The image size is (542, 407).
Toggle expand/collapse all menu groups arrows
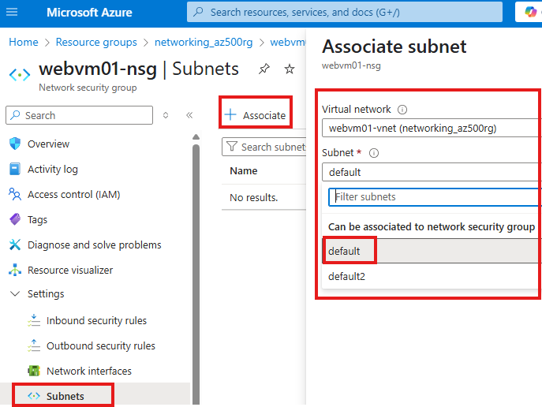[x=166, y=115]
